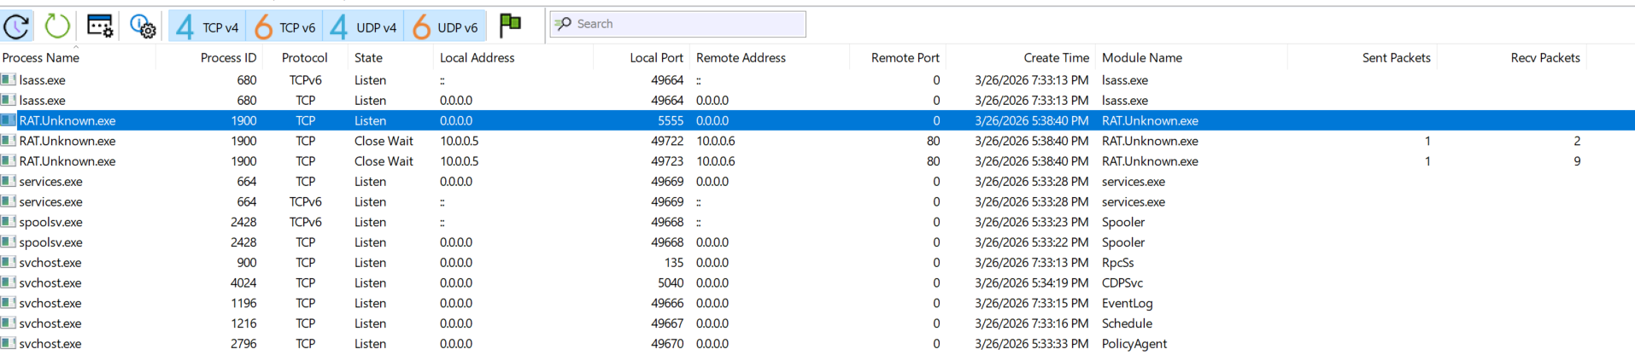Viewport: 1635px width, 355px height.
Task: Click the spoolsv.exe TCPv6 row icon
Action: click(x=9, y=222)
